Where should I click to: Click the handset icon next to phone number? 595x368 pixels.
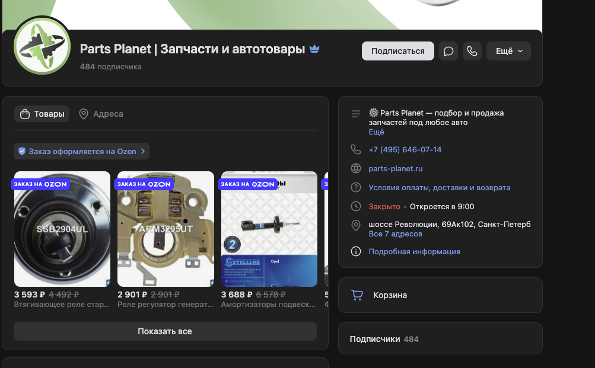[x=355, y=149]
